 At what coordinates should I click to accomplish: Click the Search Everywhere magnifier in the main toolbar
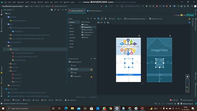tap(192, 6)
